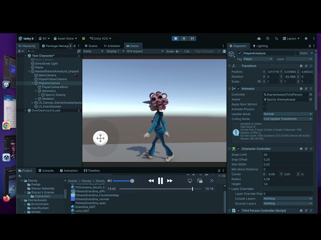Open Transform help icon

301,66
